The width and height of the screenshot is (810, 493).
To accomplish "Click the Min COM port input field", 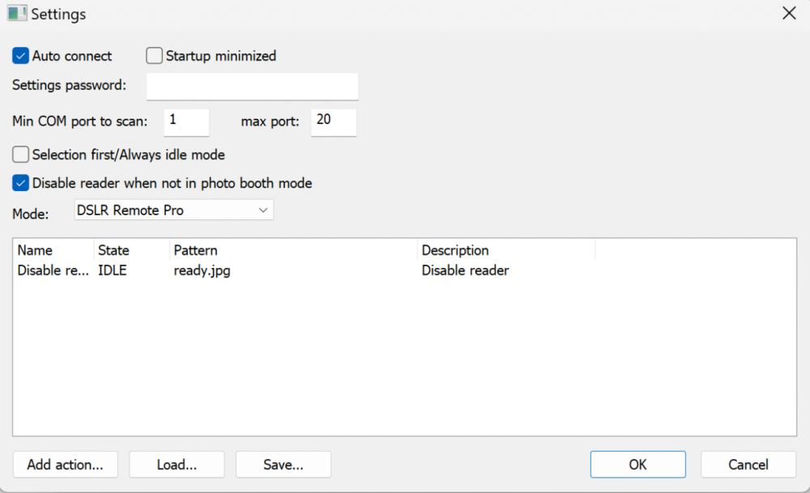I will click(186, 121).
